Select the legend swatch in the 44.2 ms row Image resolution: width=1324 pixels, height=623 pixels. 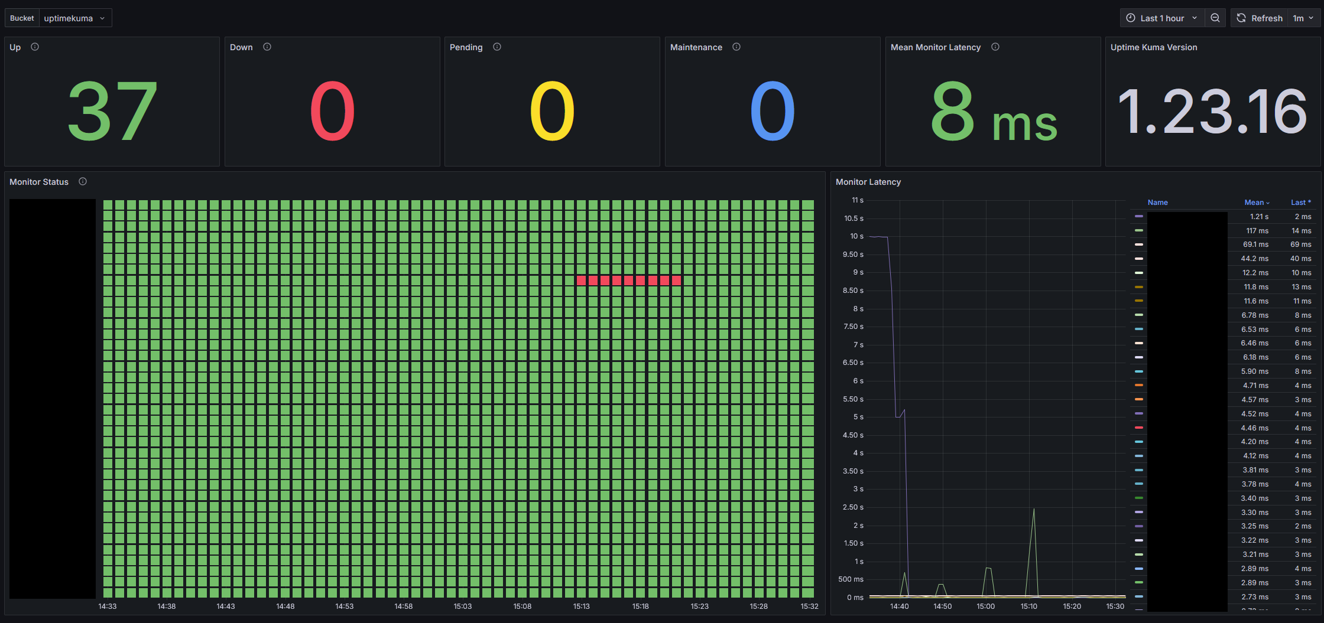(1139, 259)
